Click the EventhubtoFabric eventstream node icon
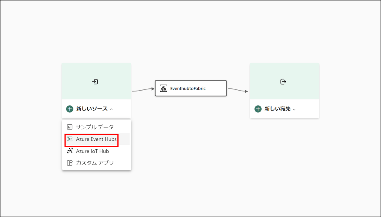Screen dimensions: 381x217 tap(163, 88)
